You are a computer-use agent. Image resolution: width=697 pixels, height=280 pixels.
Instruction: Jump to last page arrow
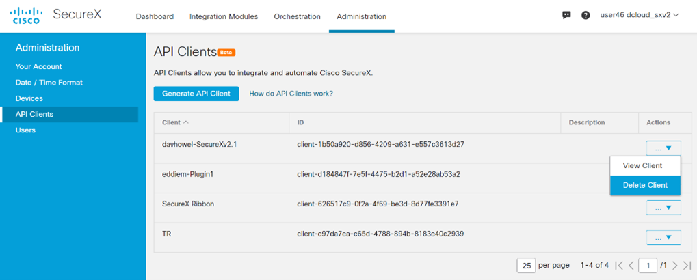(x=687, y=266)
